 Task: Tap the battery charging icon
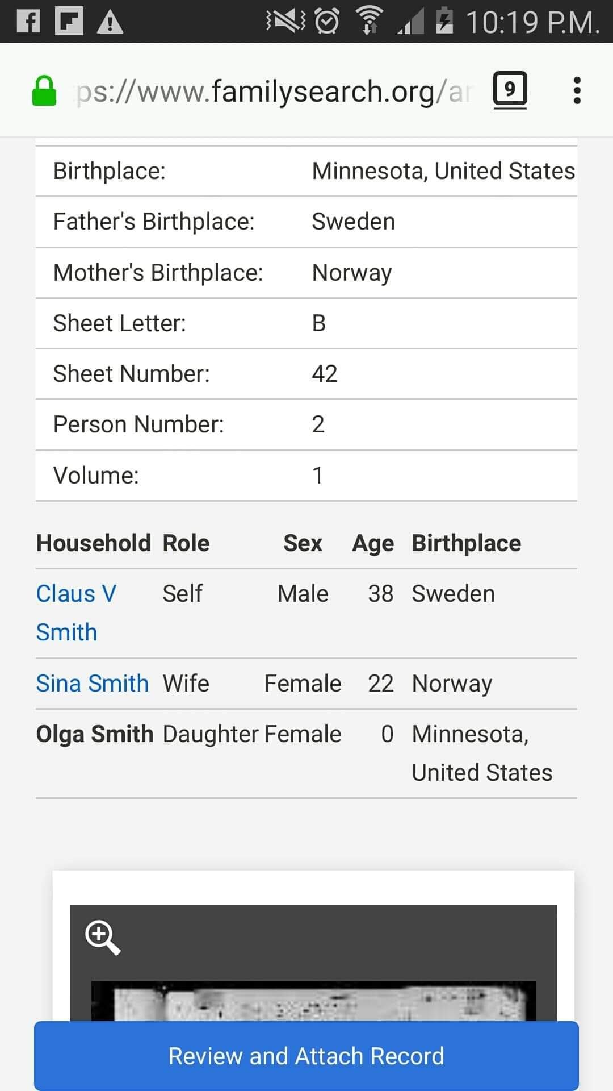point(444,22)
